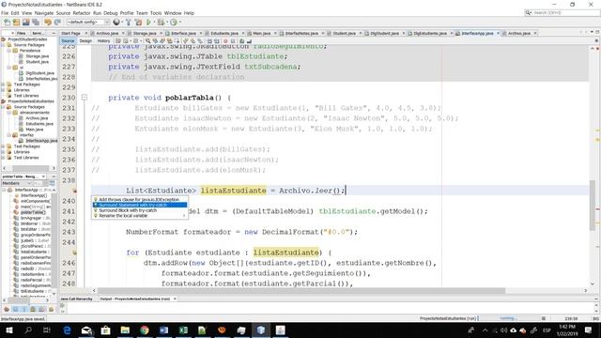Image resolution: width=601 pixels, height=338 pixels.
Task: Click the NetBeans cube taskbar icon
Action: [261, 330]
